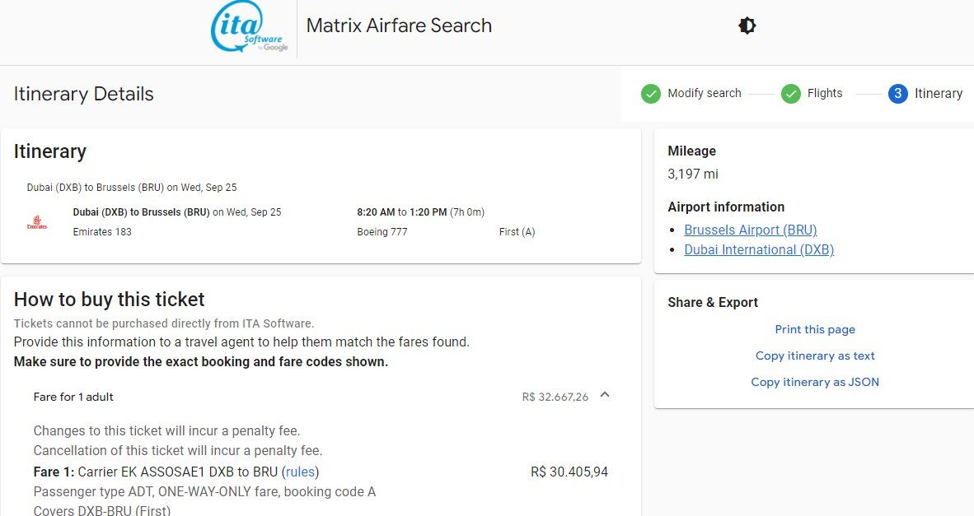Screen dimensions: 974x516
Task: Click the Flights green checkmark icon
Action: click(790, 94)
